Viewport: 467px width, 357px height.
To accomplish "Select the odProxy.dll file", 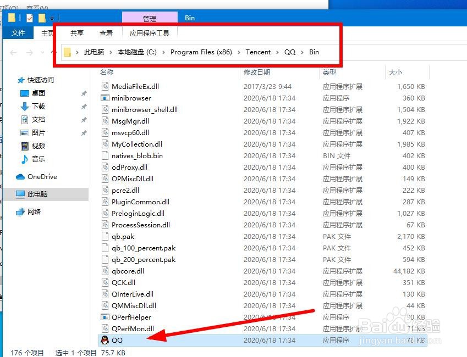I will point(129,168).
